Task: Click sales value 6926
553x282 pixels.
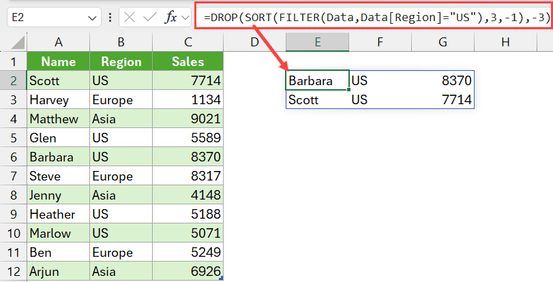Action: coord(188,271)
